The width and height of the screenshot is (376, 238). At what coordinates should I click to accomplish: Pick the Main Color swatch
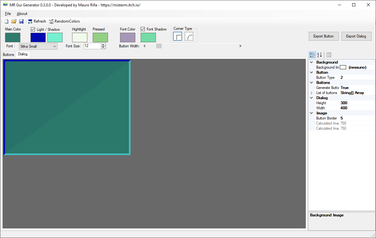(x=13, y=37)
